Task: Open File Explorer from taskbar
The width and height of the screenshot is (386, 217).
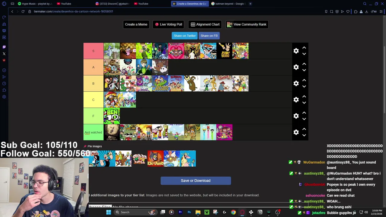Action: click(198, 212)
